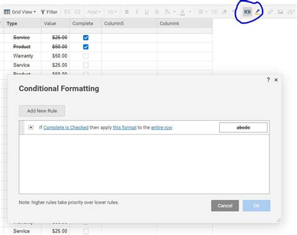Select the Value column header
This screenshot has width=297, height=235.
(x=55, y=23)
